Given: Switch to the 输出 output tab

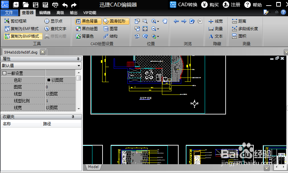Looking at the screenshot, I should (74, 13).
